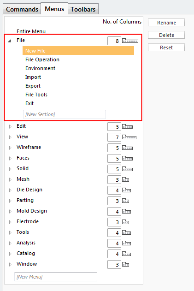The image size is (194, 291).
Task: Click the Delete button
Action: tap(166, 35)
